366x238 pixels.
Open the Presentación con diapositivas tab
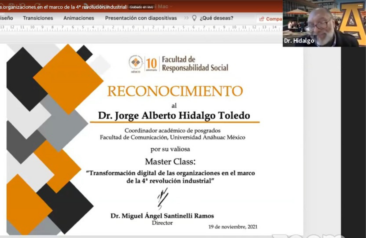(x=141, y=18)
